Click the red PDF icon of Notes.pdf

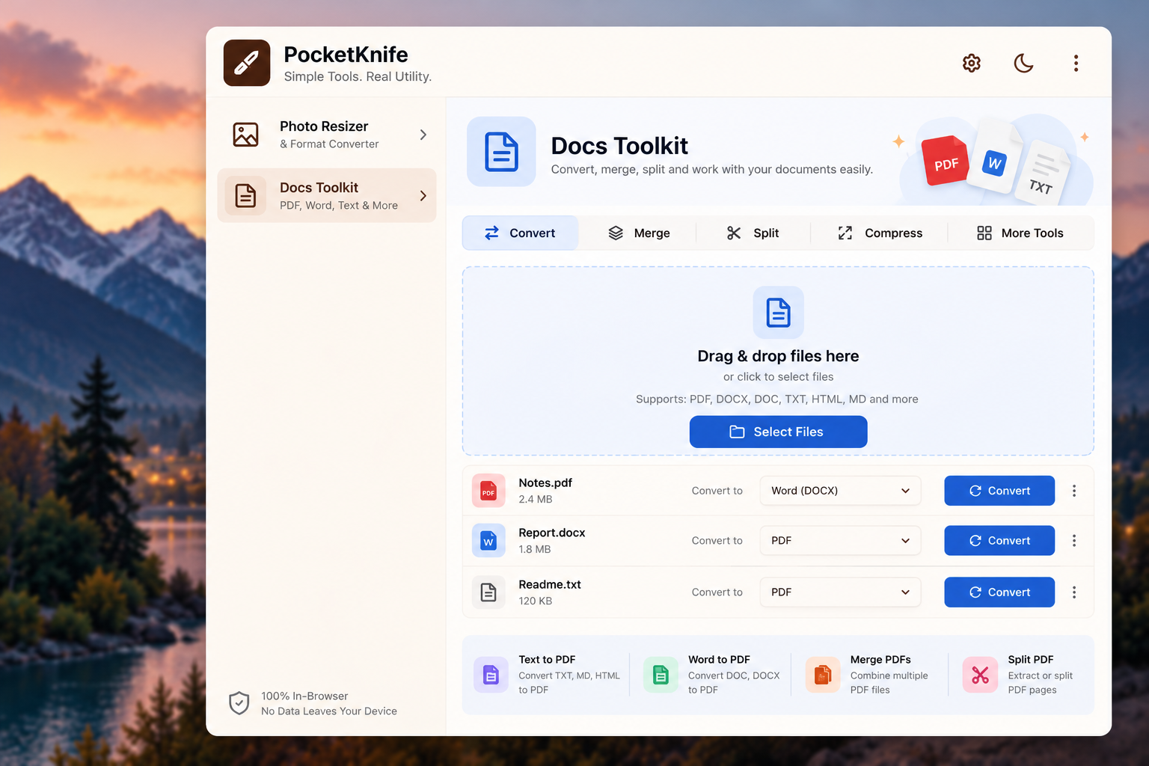(x=488, y=491)
